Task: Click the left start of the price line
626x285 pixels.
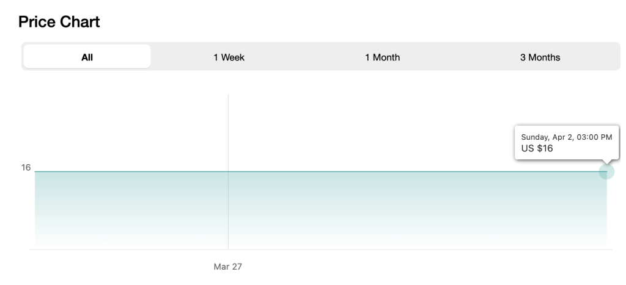Action: click(x=36, y=171)
